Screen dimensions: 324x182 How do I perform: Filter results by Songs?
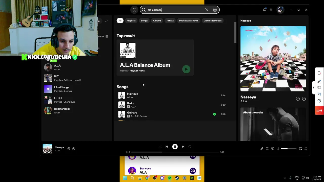[144, 20]
